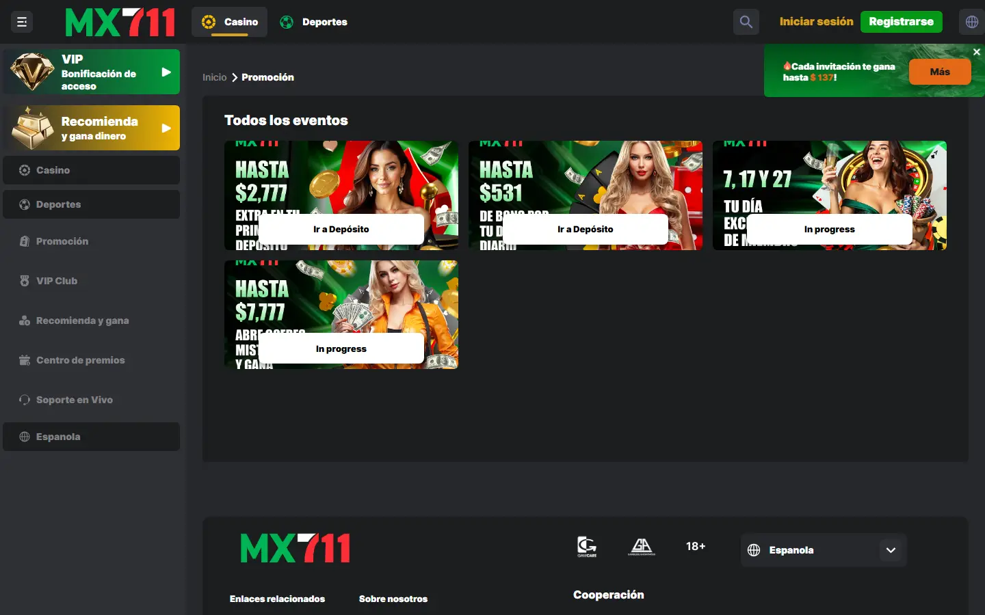
Task: Click the globe icon beside sidebar Espanola
Action: tap(25, 437)
